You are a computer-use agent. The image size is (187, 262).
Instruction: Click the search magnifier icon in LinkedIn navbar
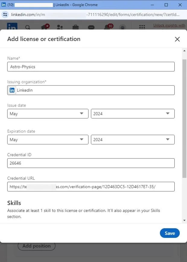point(28,27)
